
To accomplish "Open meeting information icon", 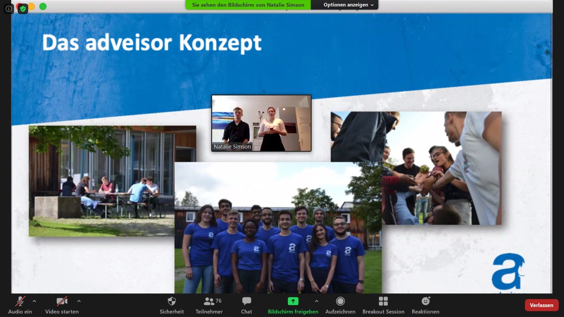I will point(9,9).
